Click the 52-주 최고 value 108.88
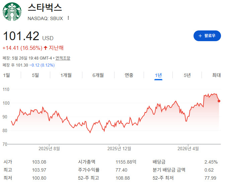Screen dimensions: 225x187 [x=123, y=178]
